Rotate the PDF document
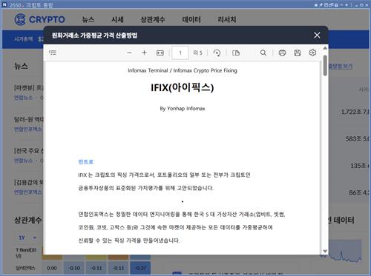This screenshot has width=371, height=276. click(x=217, y=53)
